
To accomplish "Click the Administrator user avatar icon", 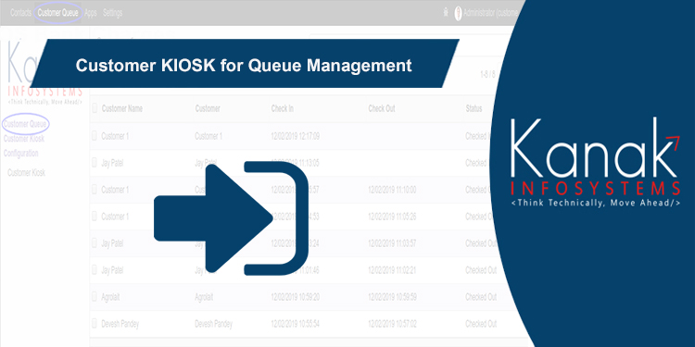I will pyautogui.click(x=459, y=13).
